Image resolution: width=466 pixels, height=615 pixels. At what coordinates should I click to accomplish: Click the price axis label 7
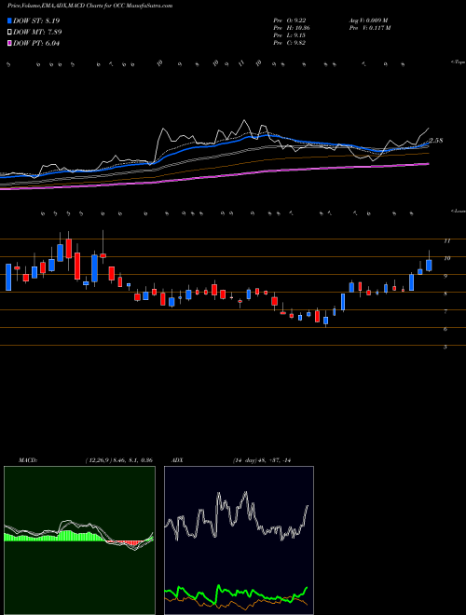pyautogui.click(x=445, y=311)
